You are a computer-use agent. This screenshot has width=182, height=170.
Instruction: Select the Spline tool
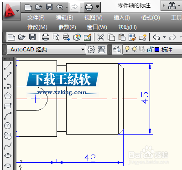8,145
